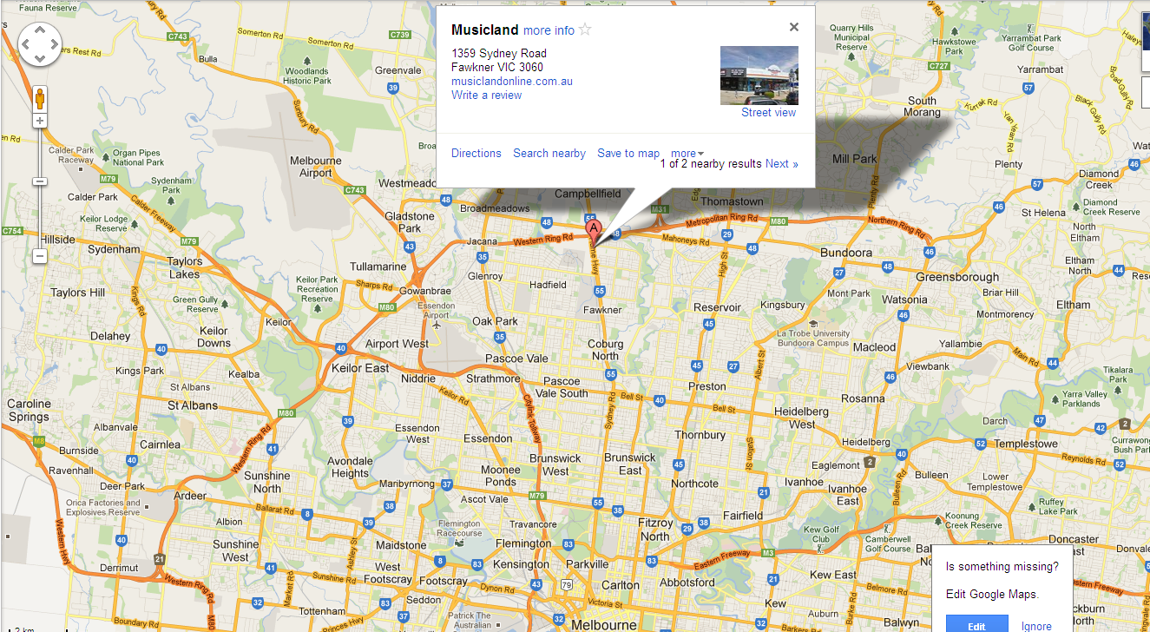Viewport: 1150px width, 632px height.
Task: Click the Essendon Airport plane icon
Action: 436,326
